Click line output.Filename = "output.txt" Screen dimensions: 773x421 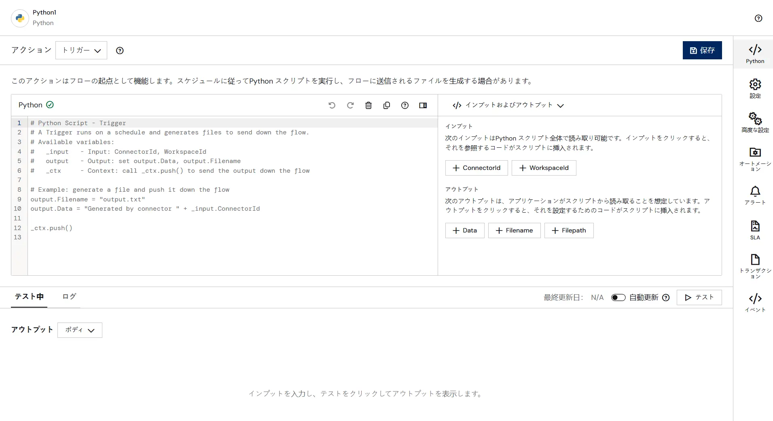coord(88,199)
